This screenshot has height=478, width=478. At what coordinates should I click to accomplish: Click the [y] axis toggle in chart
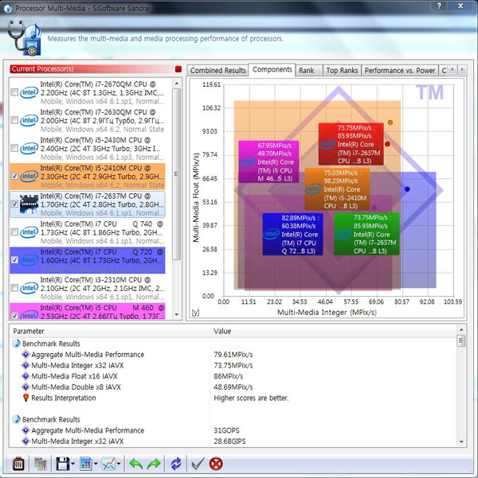(x=195, y=313)
